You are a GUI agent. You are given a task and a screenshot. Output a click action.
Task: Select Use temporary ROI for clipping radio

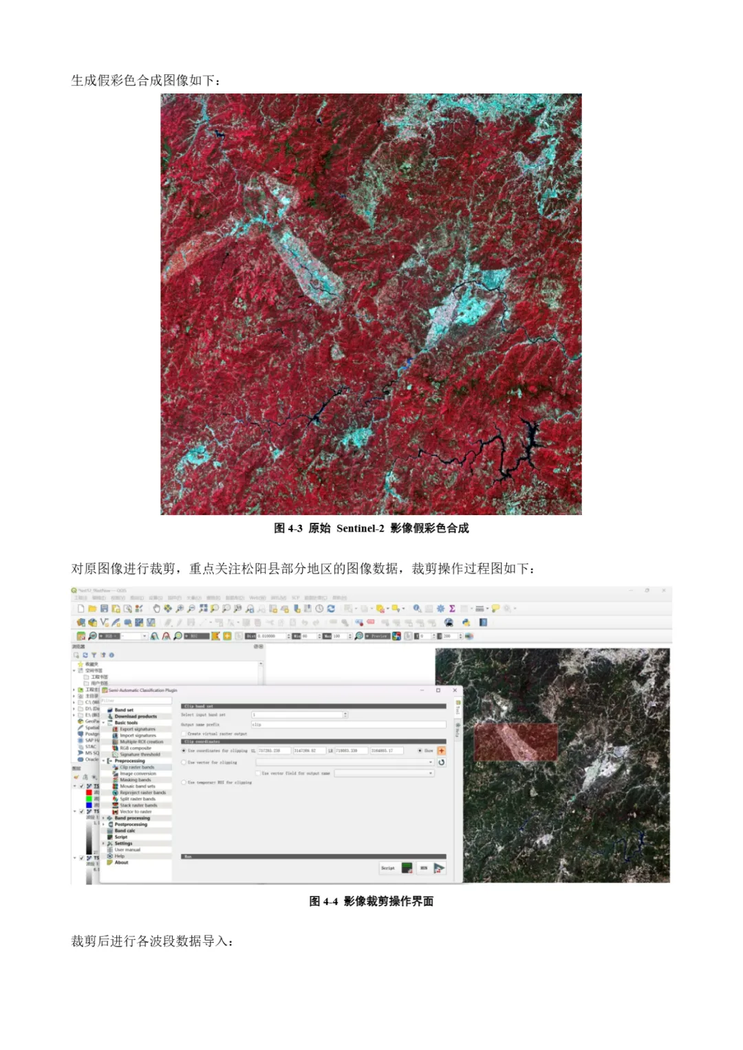tap(184, 782)
